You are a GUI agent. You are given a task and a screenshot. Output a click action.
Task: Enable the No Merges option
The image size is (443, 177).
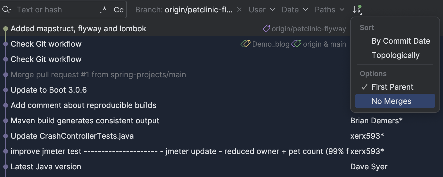pos(391,101)
